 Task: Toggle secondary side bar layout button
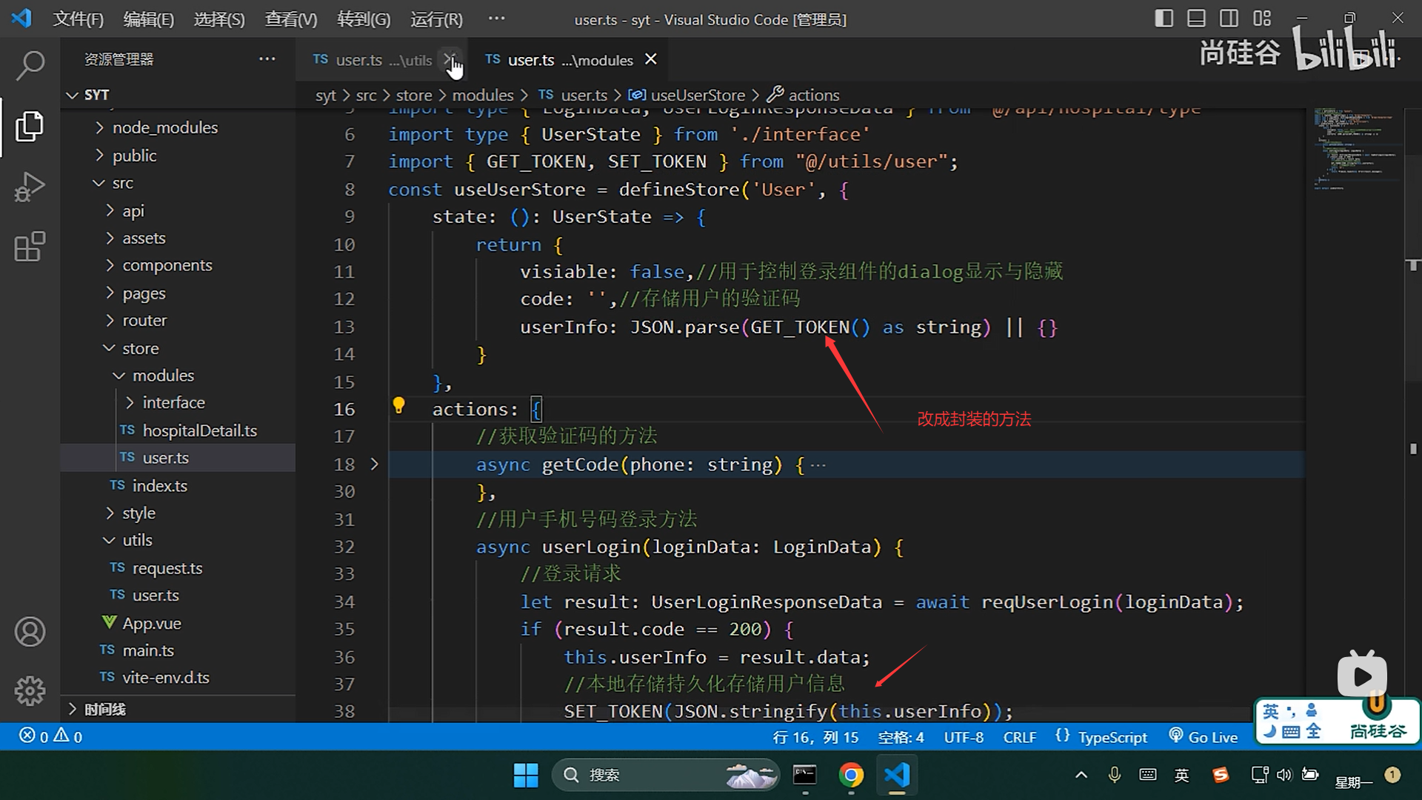[1229, 19]
